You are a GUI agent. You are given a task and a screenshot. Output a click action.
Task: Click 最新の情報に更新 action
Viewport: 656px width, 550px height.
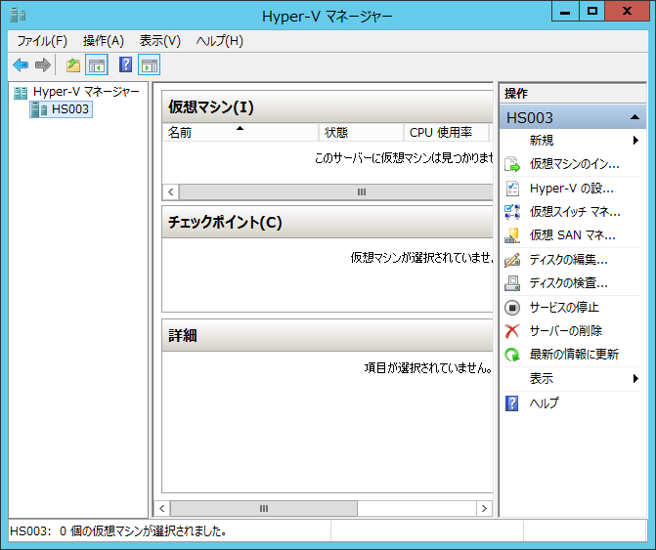click(574, 355)
